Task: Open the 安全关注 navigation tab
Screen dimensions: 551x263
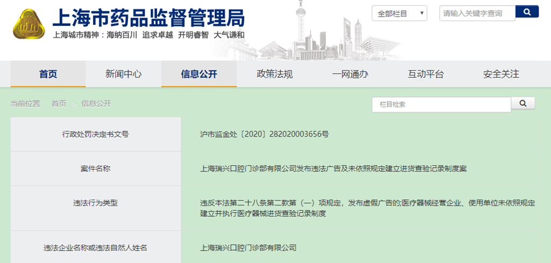Action: tap(501, 74)
